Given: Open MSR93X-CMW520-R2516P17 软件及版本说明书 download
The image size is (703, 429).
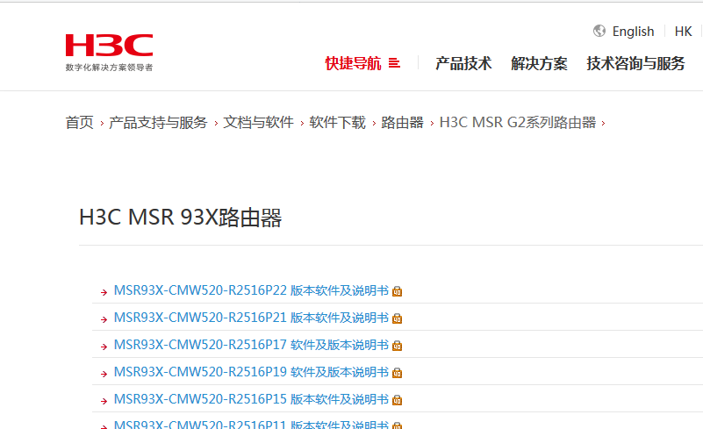Looking at the screenshot, I should tap(251, 345).
